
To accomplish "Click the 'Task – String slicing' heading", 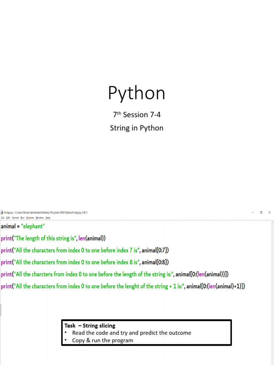I will [90, 325].
